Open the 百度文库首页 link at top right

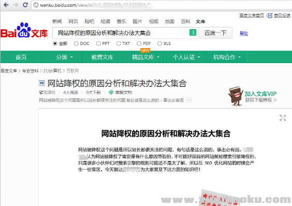[x=252, y=16]
